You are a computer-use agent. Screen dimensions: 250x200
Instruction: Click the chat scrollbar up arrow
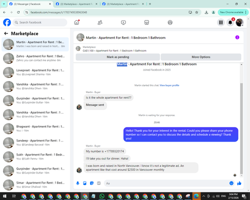pos(241,64)
